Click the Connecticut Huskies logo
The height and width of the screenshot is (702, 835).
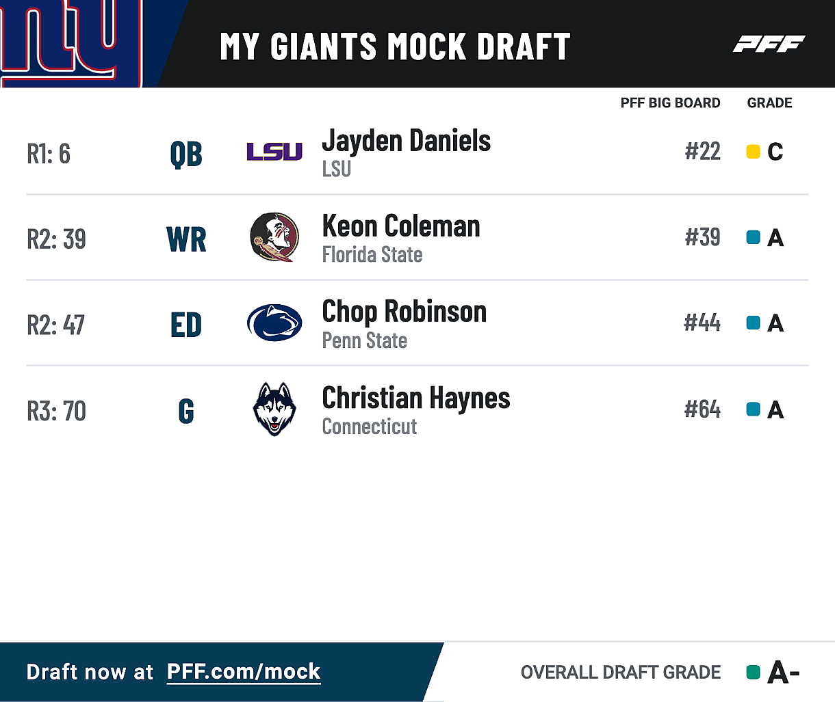coord(274,409)
